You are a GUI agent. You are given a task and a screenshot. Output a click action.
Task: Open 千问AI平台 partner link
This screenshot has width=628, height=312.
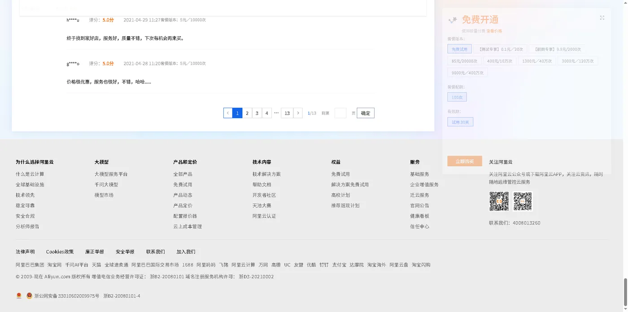click(77, 265)
